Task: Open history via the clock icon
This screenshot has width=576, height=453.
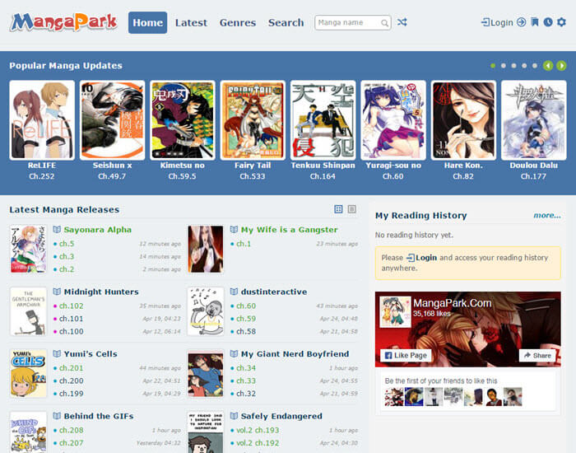Action: [548, 22]
